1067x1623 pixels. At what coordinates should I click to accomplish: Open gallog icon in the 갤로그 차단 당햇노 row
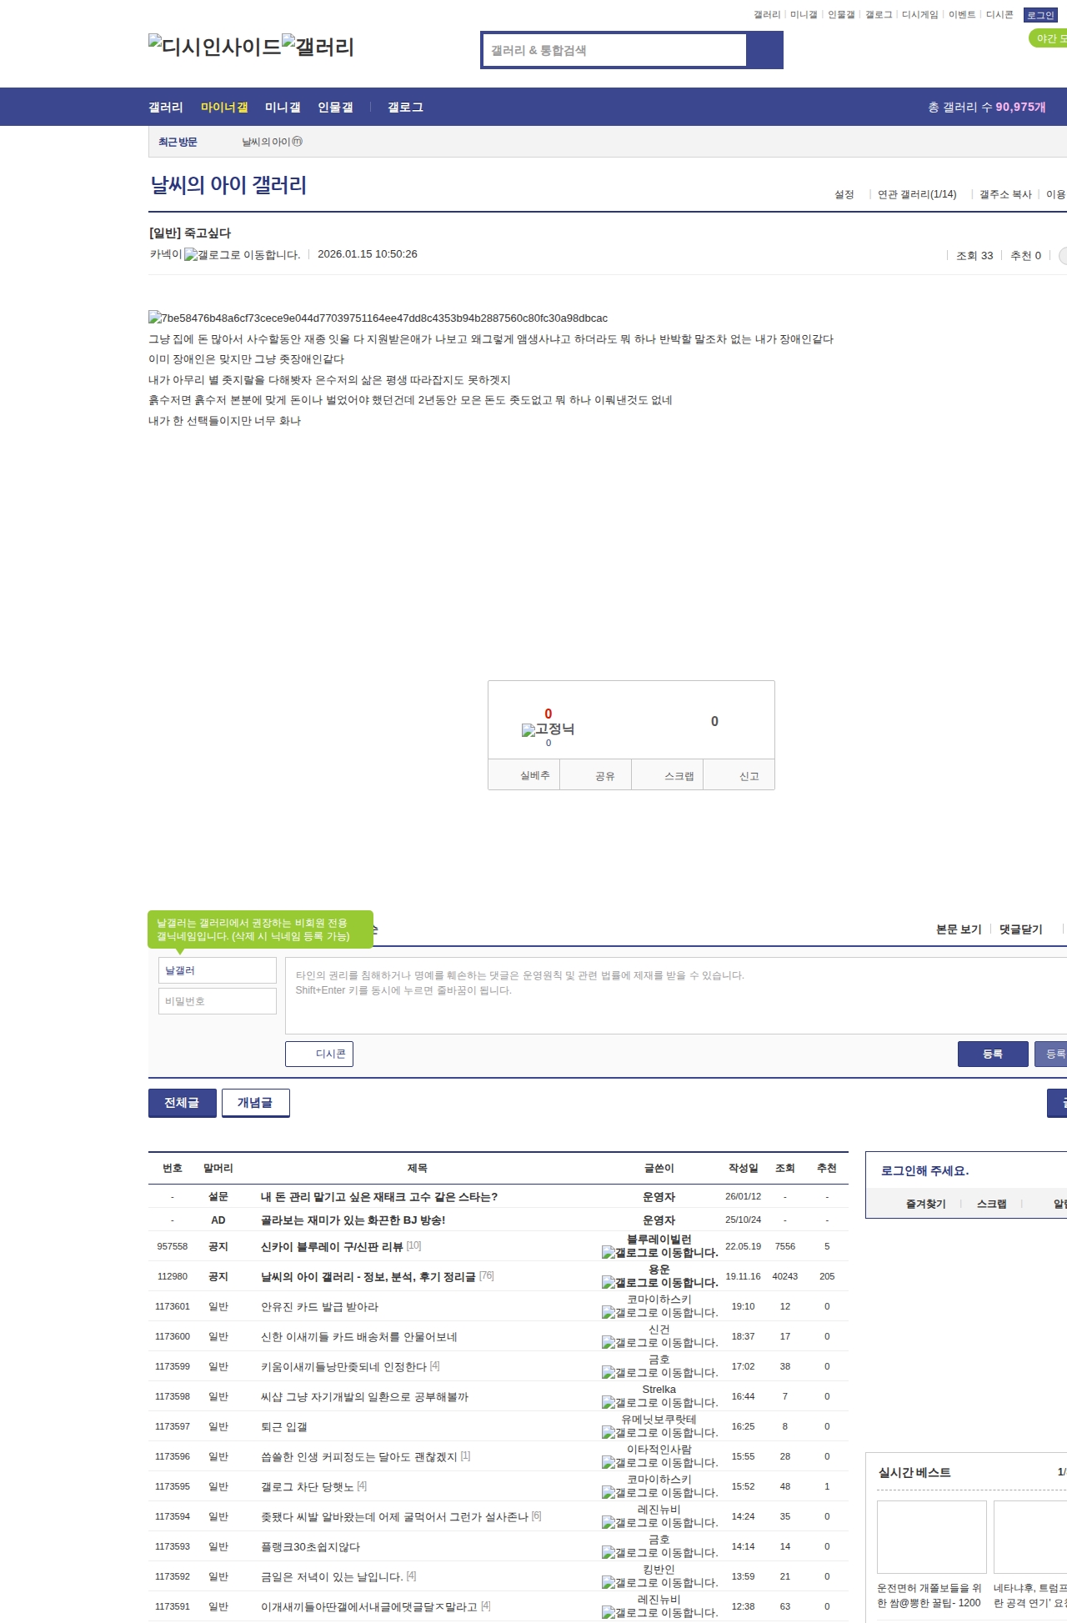coord(659,1493)
